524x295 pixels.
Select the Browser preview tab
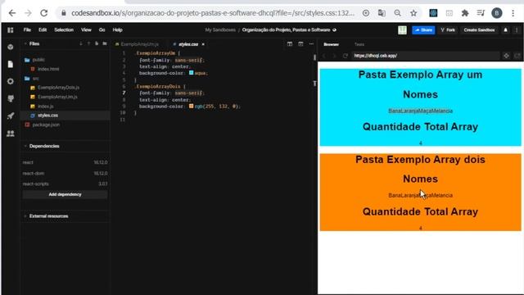(331, 44)
